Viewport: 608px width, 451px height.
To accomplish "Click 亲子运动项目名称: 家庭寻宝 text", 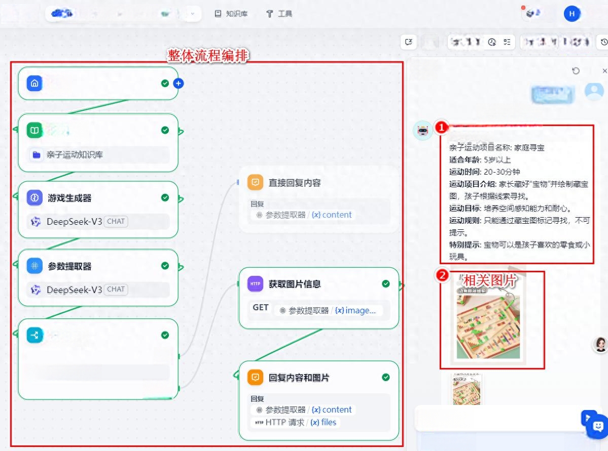I will [x=497, y=147].
